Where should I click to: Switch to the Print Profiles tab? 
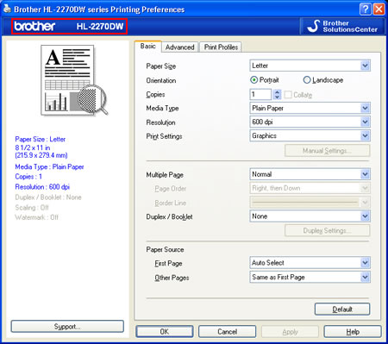coord(221,47)
